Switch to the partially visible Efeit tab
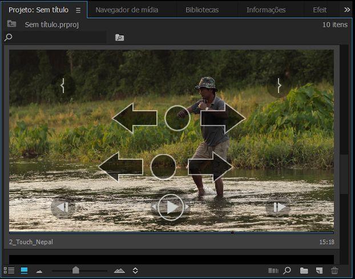Screen dimensions: 355x279 tap(320, 10)
